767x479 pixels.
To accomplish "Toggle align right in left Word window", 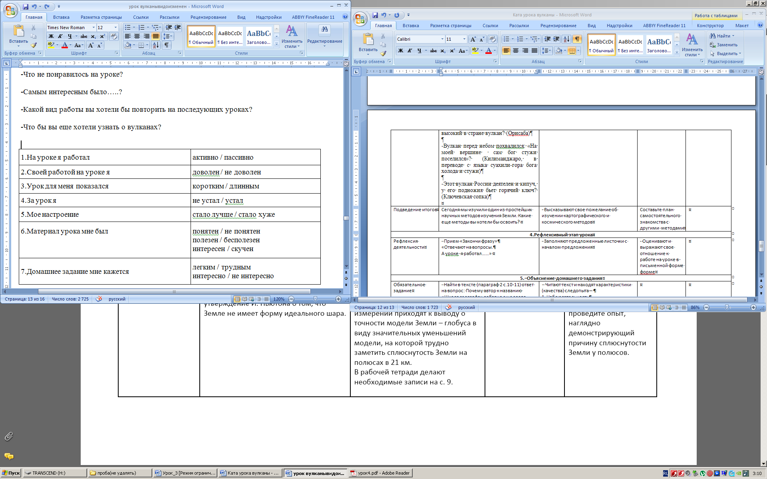I will point(146,36).
